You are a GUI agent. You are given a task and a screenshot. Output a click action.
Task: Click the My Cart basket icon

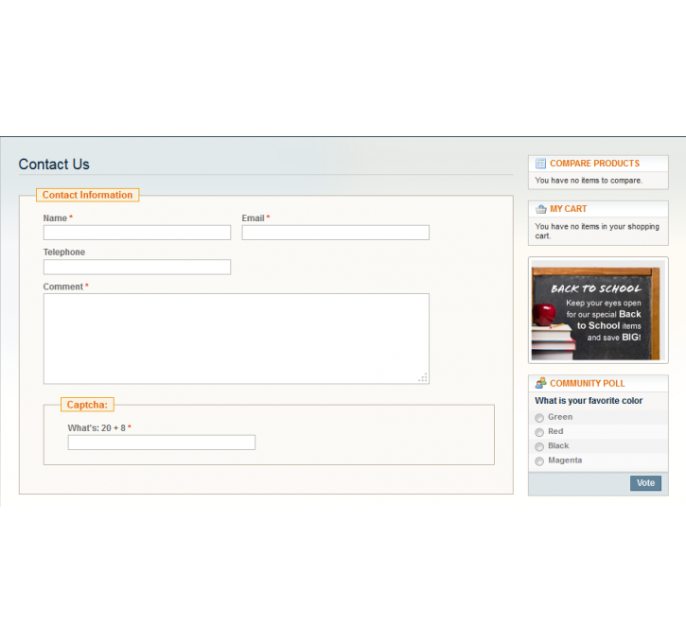(540, 209)
